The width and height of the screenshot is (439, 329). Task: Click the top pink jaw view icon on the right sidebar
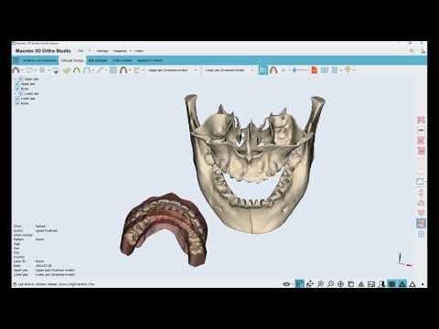point(421,120)
